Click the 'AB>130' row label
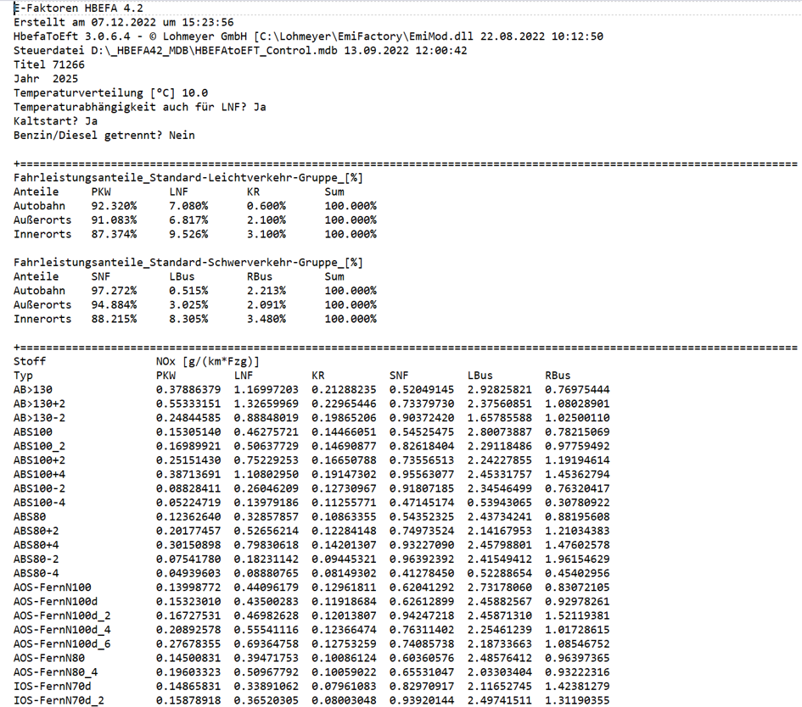This screenshot has width=802, height=707. point(33,390)
